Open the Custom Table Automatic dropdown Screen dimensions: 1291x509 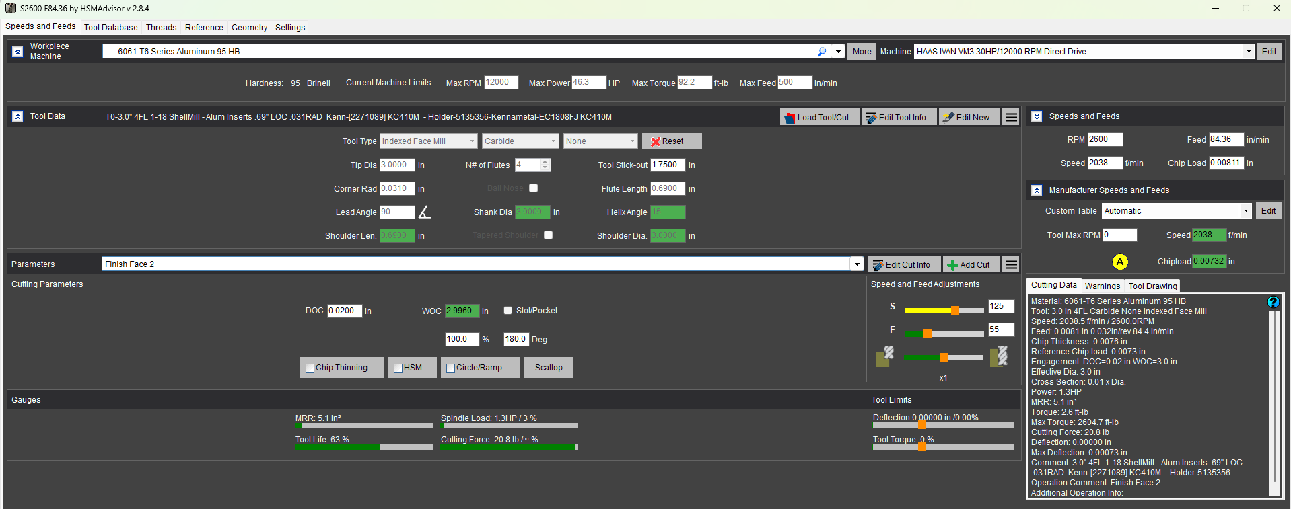(1245, 211)
